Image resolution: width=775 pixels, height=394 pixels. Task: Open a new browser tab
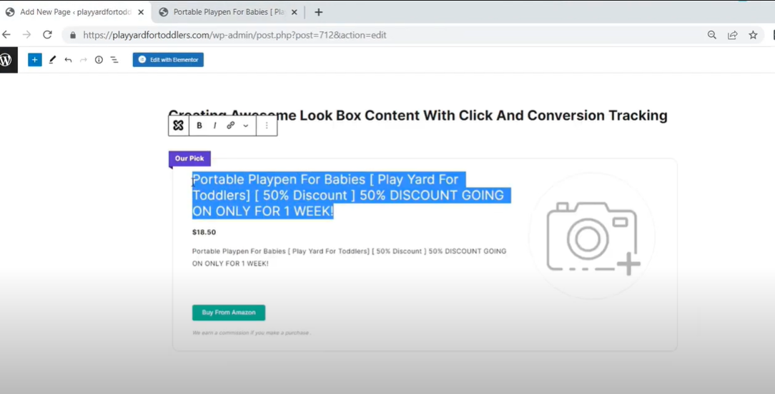pos(318,12)
